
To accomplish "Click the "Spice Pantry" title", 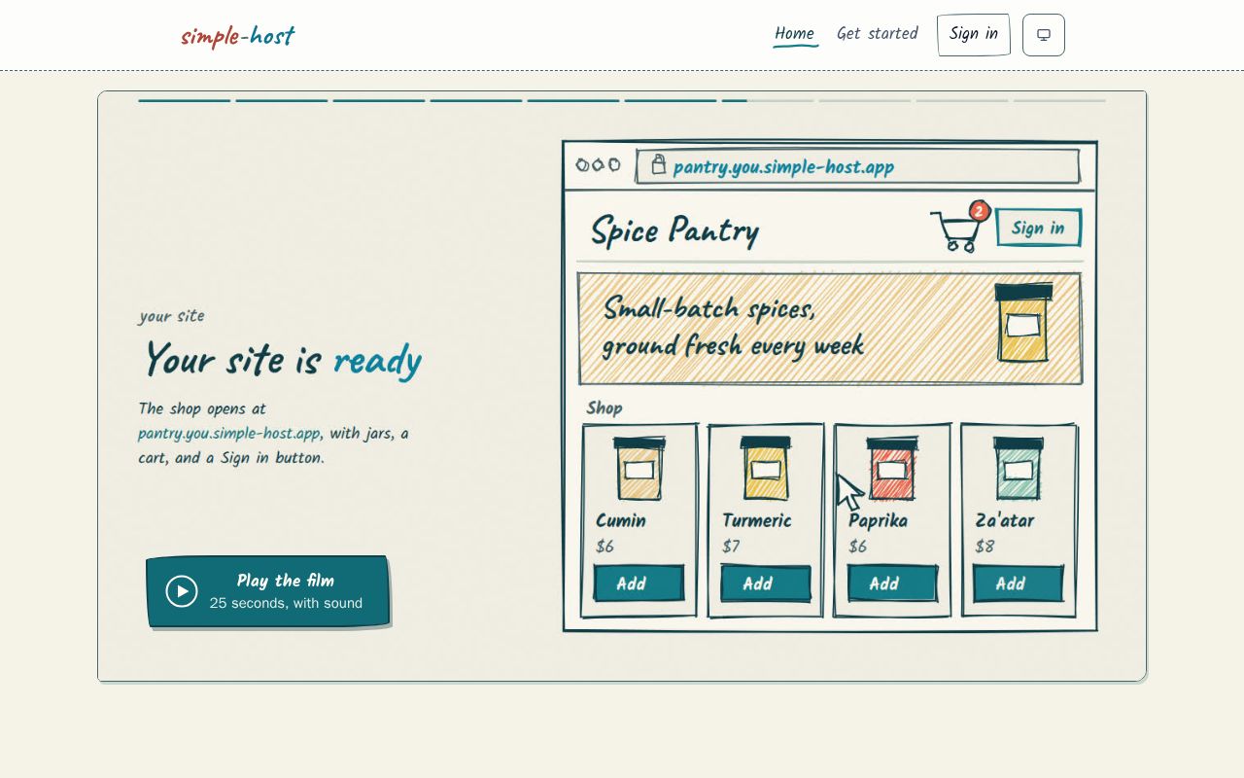I will (x=674, y=231).
